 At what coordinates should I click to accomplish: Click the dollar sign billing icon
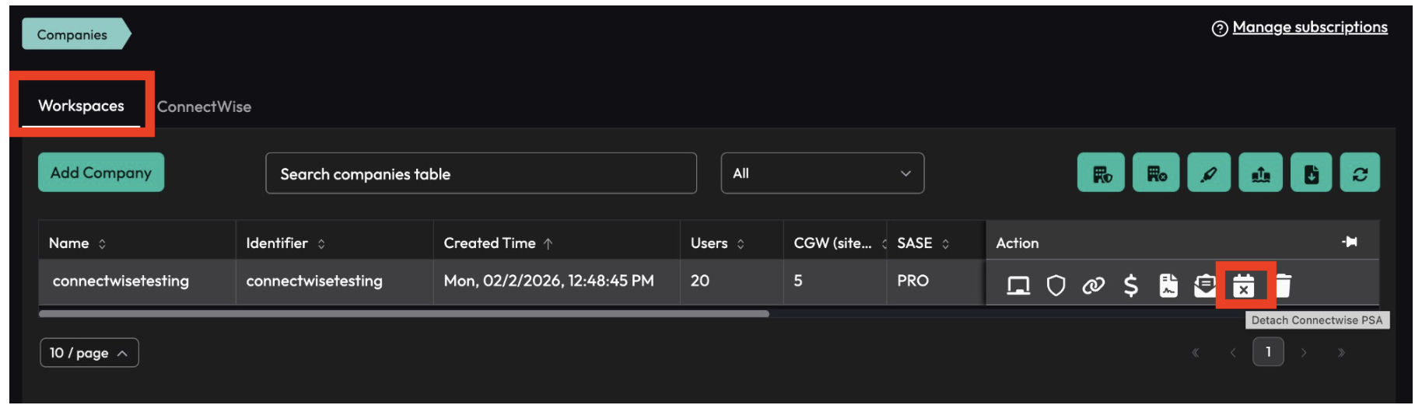tap(1130, 286)
